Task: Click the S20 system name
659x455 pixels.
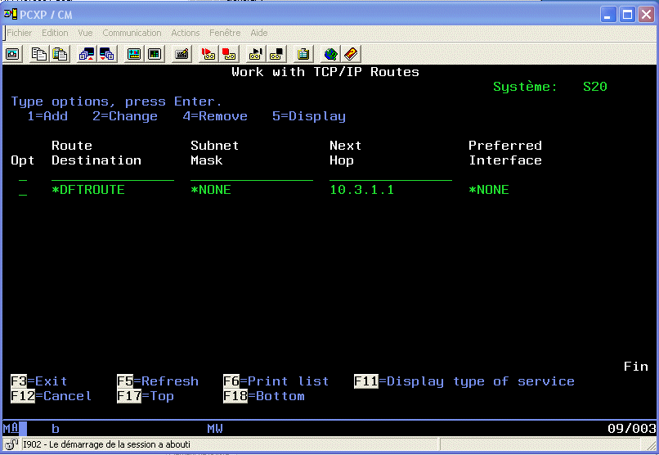Action: tap(595, 87)
